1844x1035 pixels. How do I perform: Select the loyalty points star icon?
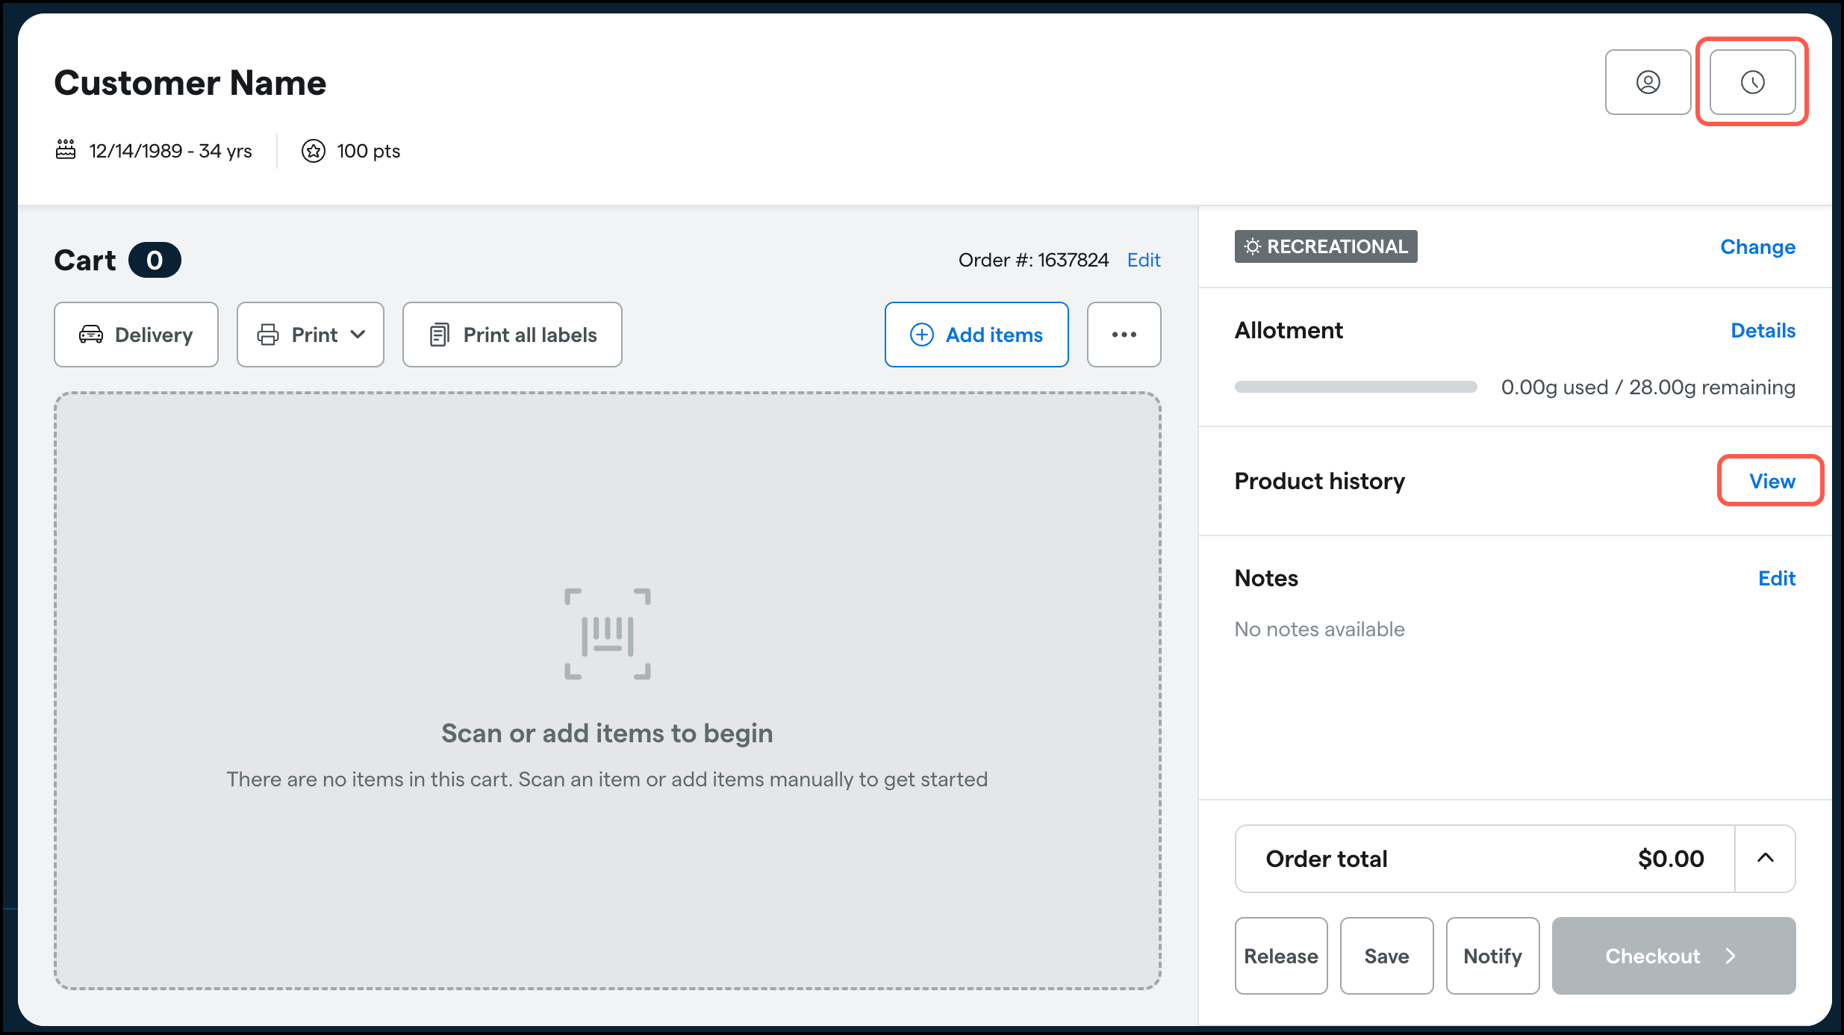314,150
